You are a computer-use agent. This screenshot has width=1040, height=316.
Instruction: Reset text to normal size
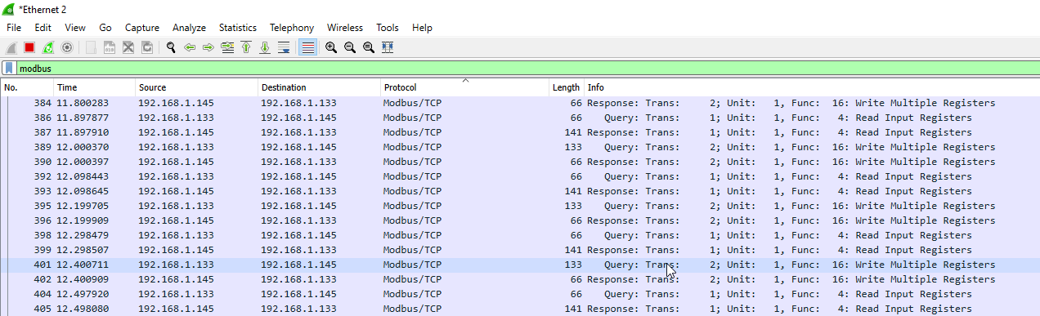(369, 47)
